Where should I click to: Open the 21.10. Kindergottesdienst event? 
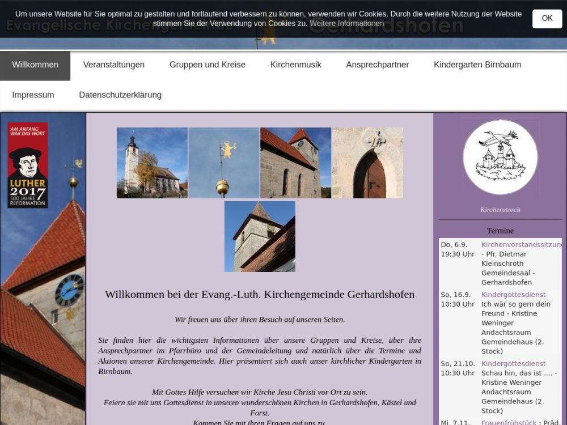coord(513,364)
